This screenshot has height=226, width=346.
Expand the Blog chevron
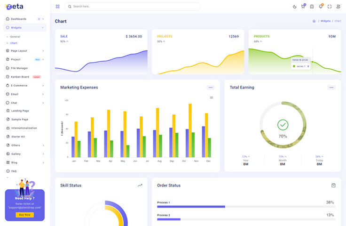(43, 162)
